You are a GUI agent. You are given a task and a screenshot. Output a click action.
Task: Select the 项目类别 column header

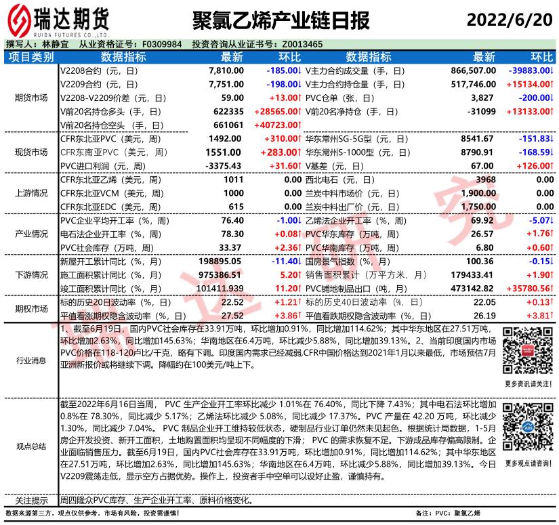(30, 57)
